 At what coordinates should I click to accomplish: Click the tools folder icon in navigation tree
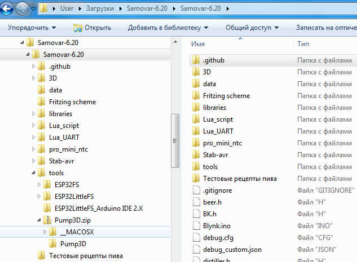point(41,172)
